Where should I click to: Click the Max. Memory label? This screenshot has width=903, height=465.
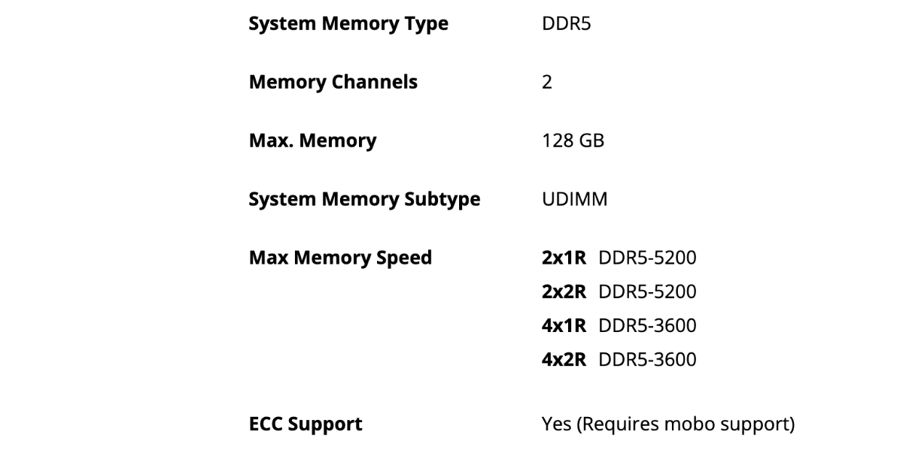pos(312,140)
